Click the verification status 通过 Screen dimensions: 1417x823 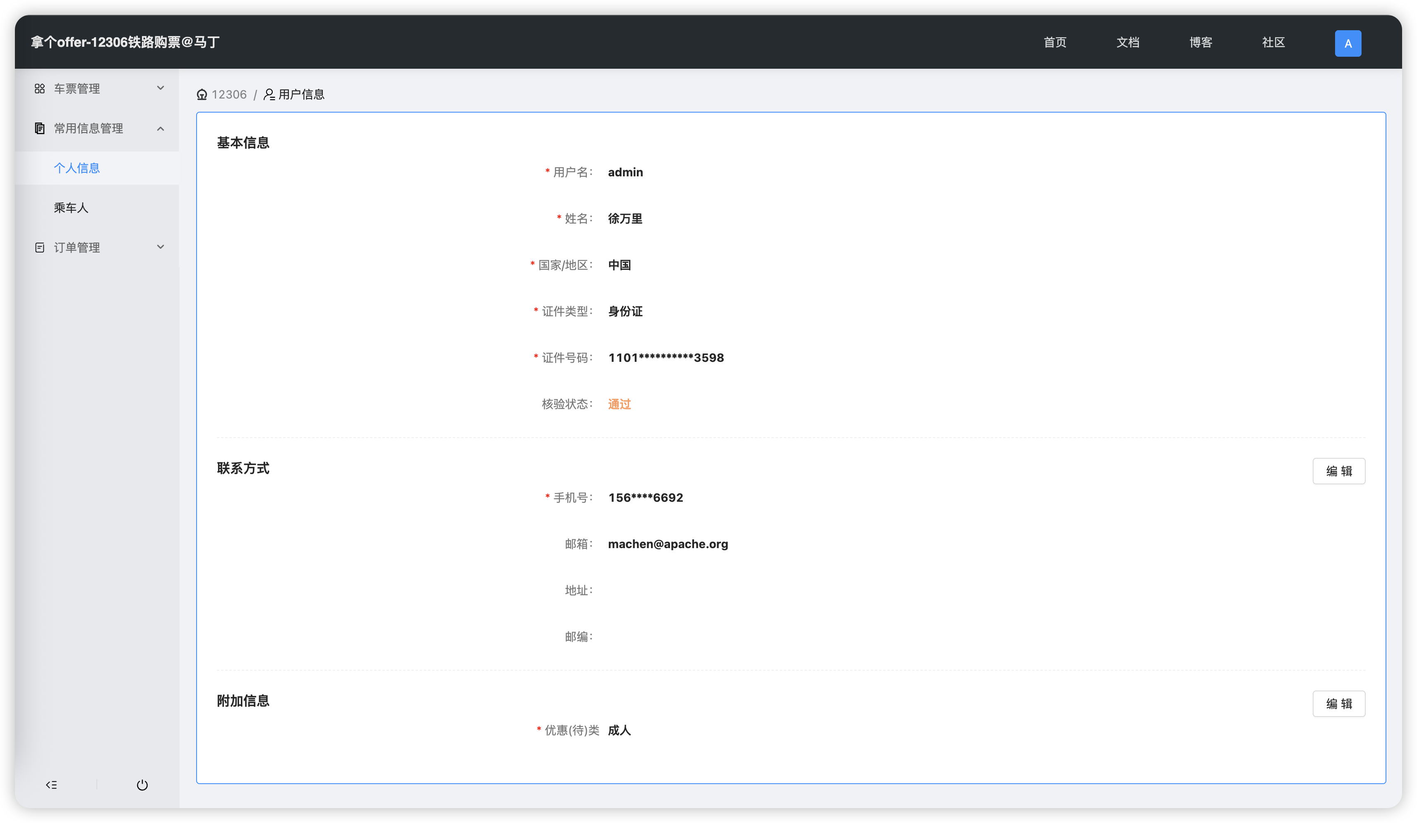pos(619,404)
